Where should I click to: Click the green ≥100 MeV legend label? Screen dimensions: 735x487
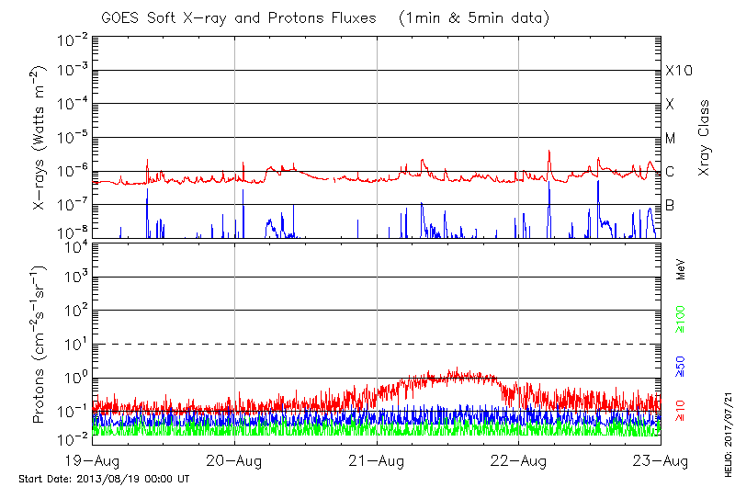coord(681,322)
